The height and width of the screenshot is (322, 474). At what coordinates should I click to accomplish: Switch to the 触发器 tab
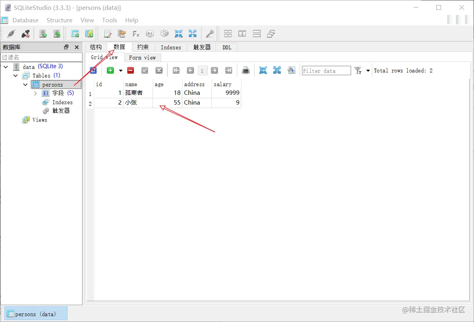point(202,47)
